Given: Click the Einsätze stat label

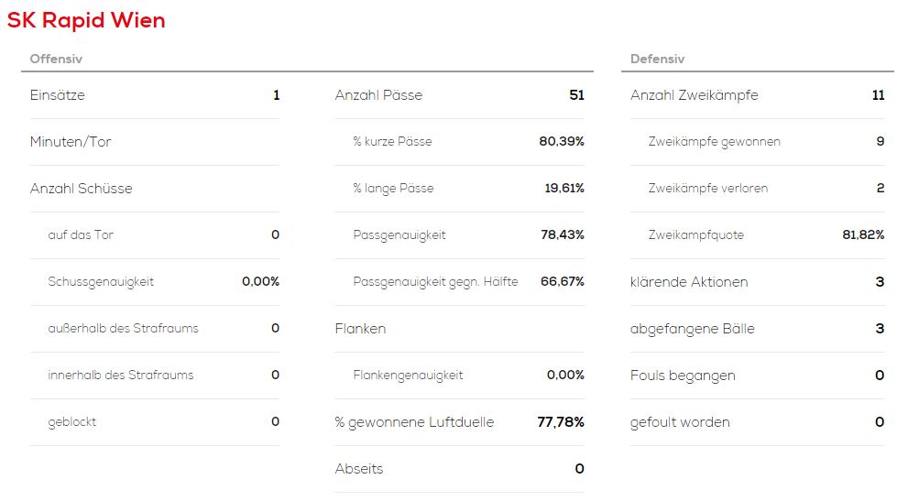Looking at the screenshot, I should coord(58,95).
